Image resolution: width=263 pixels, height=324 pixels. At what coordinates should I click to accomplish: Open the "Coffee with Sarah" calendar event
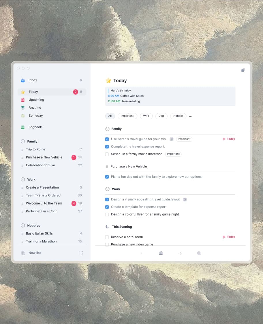(x=126, y=96)
